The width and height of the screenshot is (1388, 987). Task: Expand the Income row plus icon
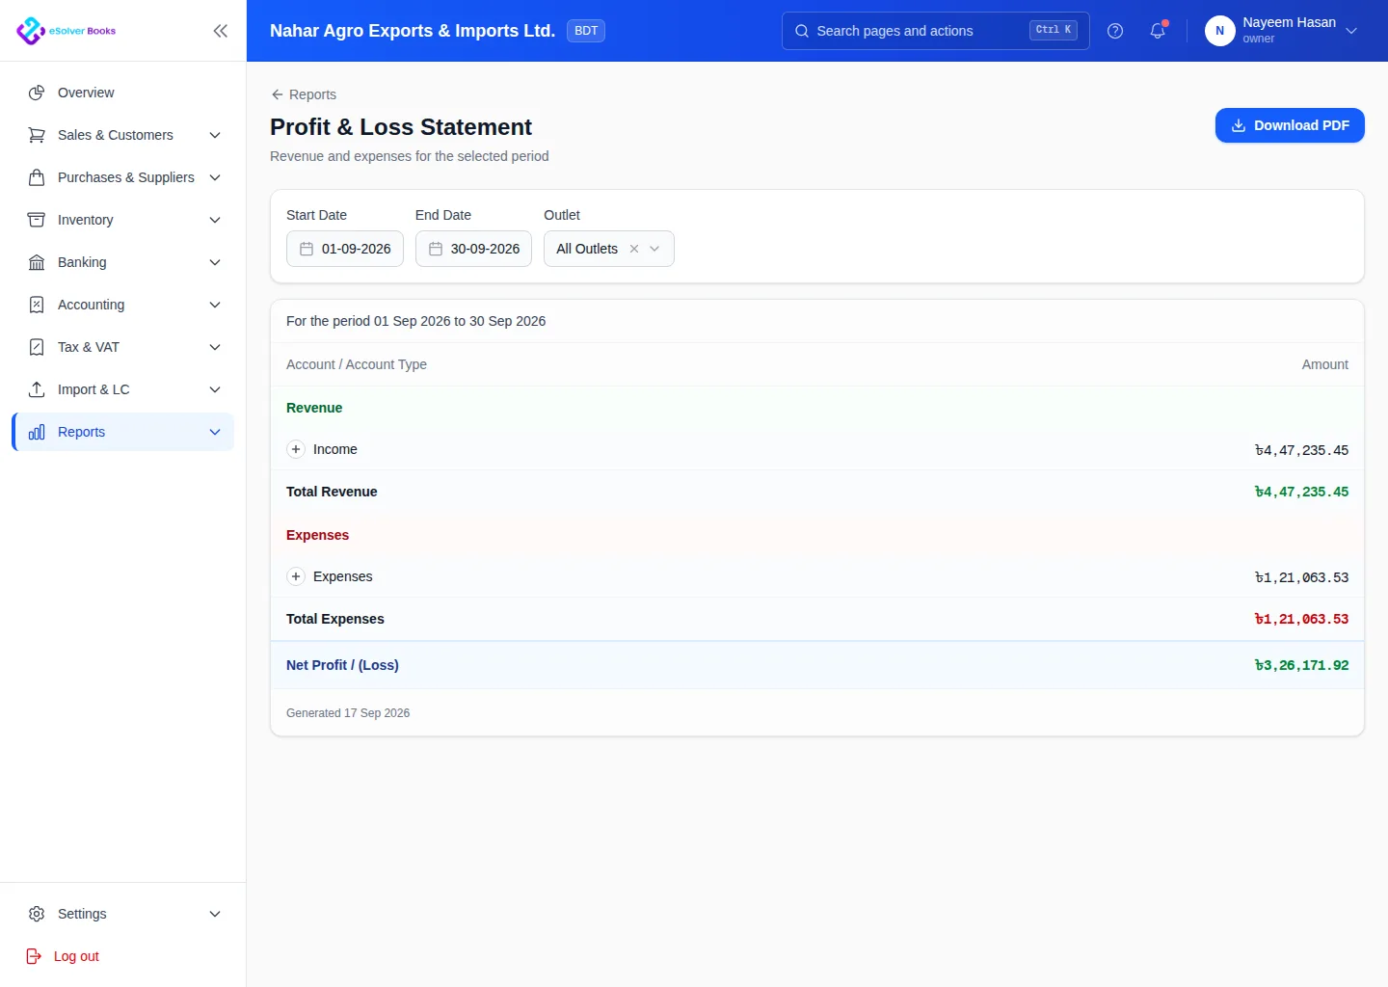pos(296,449)
